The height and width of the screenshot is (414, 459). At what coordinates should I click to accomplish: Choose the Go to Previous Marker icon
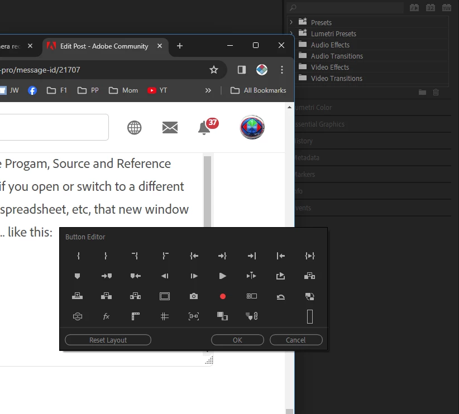point(136,276)
